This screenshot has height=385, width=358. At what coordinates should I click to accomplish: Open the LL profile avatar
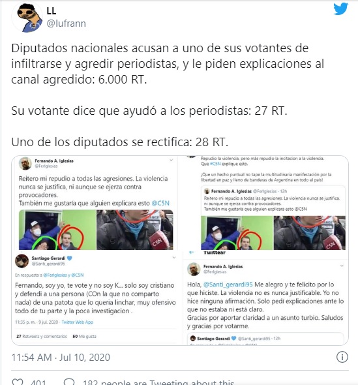click(x=27, y=17)
